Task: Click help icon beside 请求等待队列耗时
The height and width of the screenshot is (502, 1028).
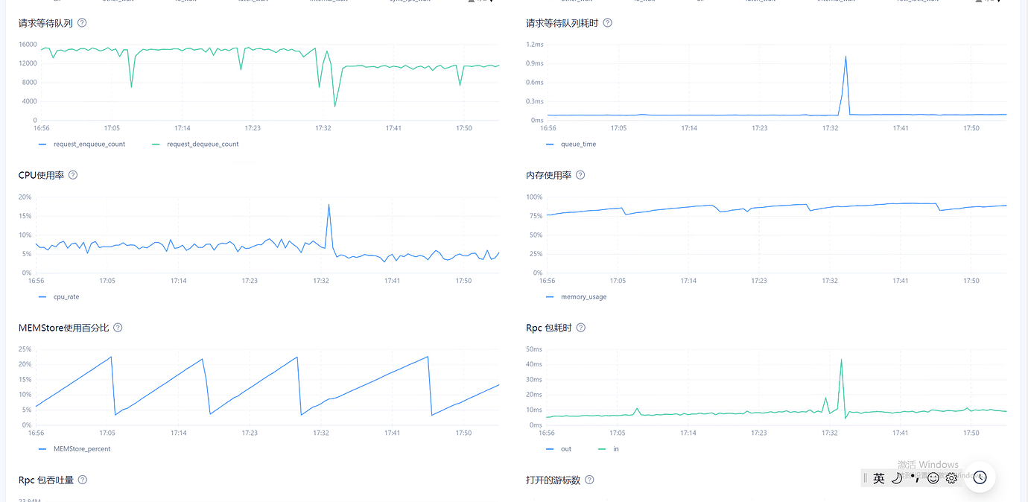Action: pos(607,23)
